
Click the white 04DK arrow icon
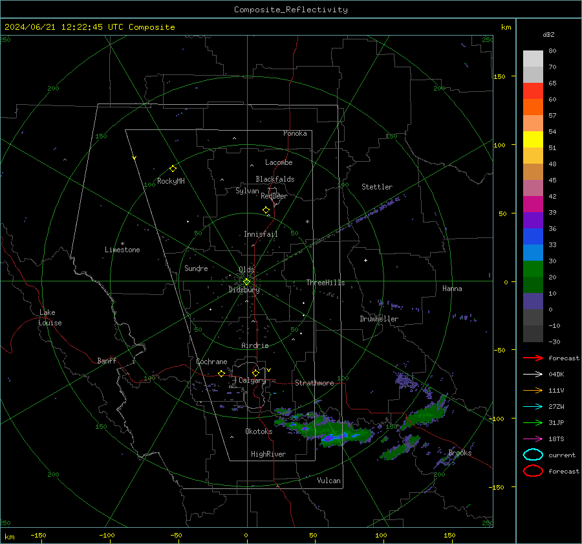[x=533, y=375]
